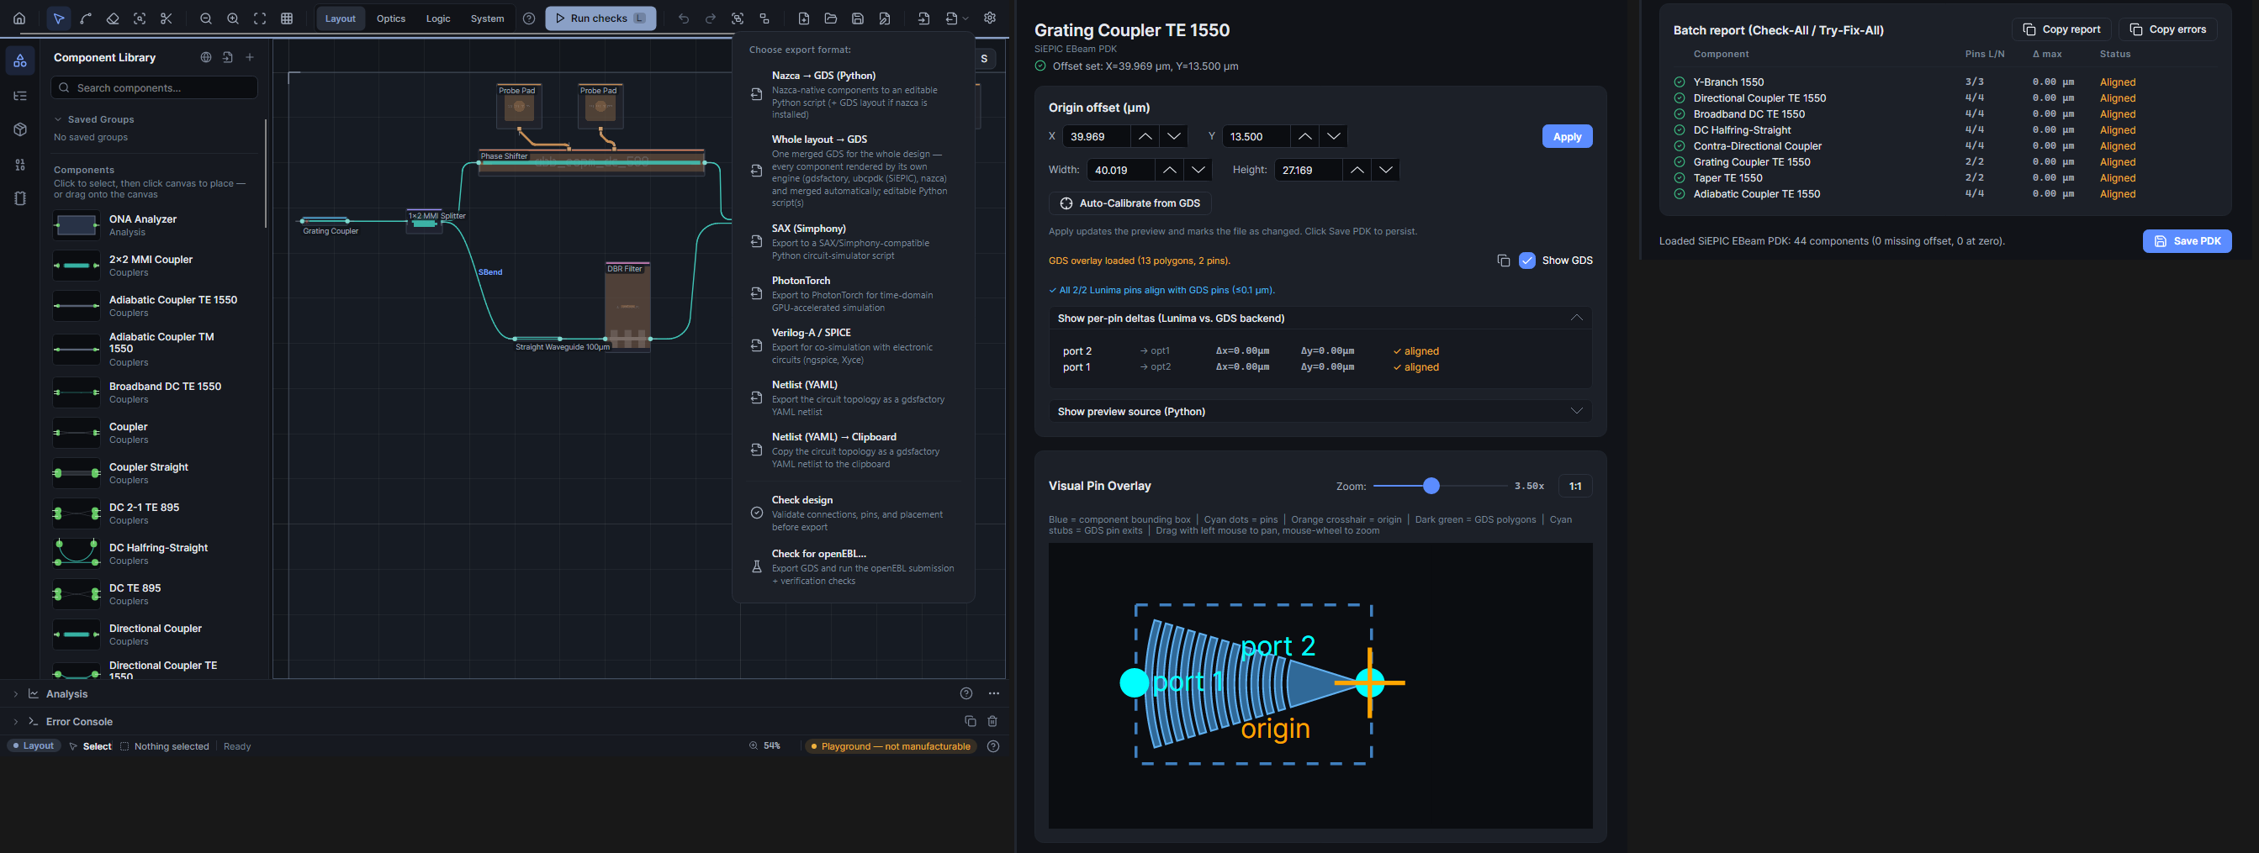
Task: Select ONA Analyzer component
Action: (x=156, y=225)
